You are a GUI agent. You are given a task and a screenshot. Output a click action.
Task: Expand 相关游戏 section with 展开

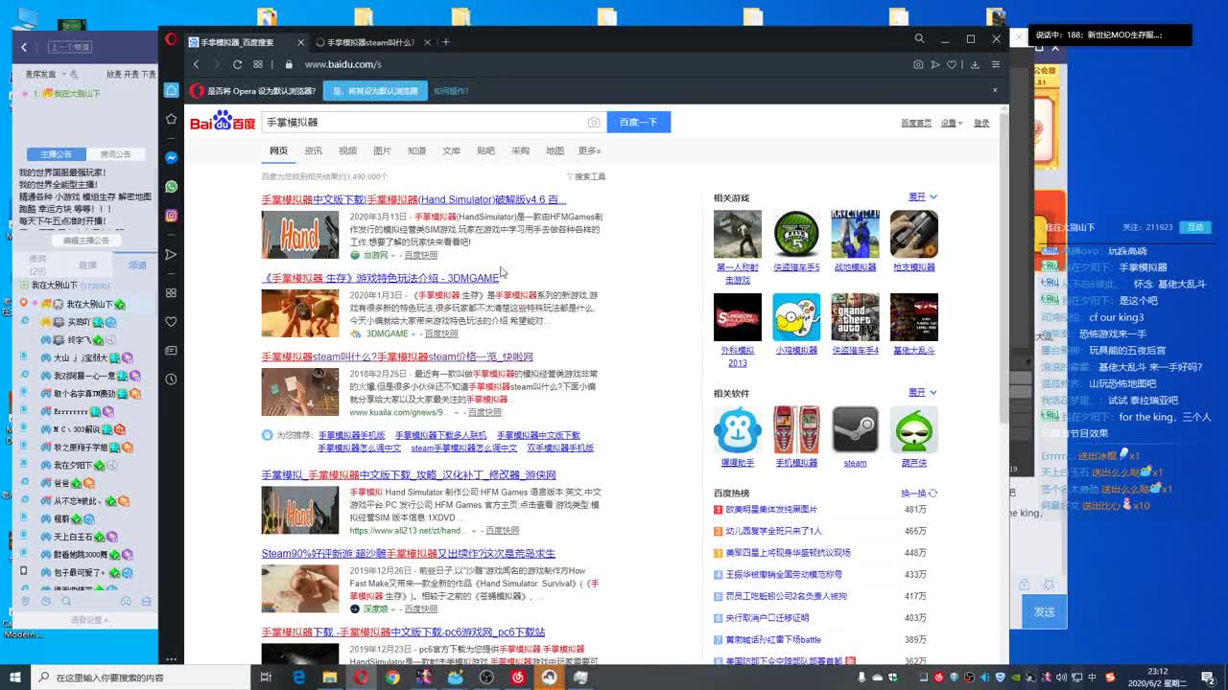[923, 196]
